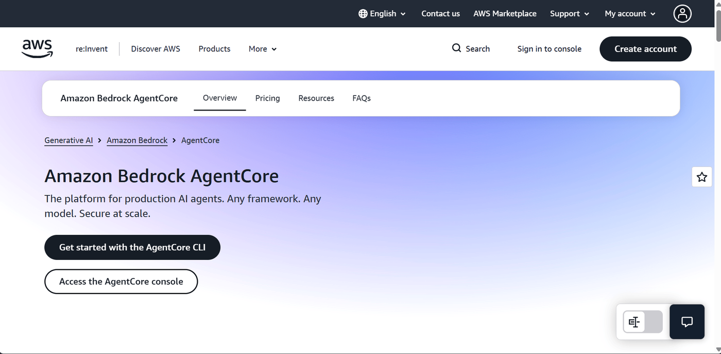Open the re:Invent nav item

pyautogui.click(x=92, y=49)
